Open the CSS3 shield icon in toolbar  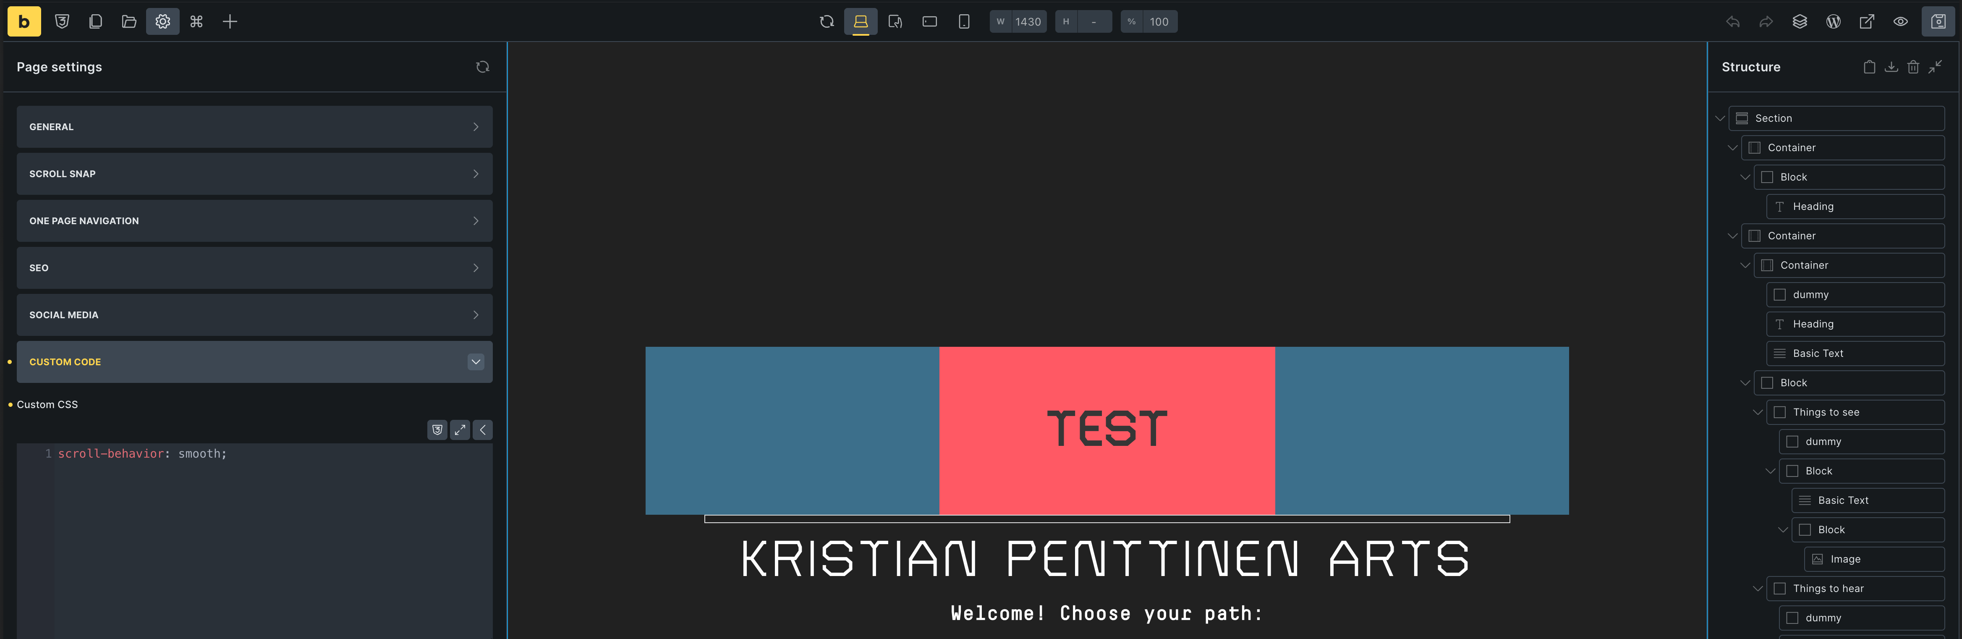click(x=63, y=21)
